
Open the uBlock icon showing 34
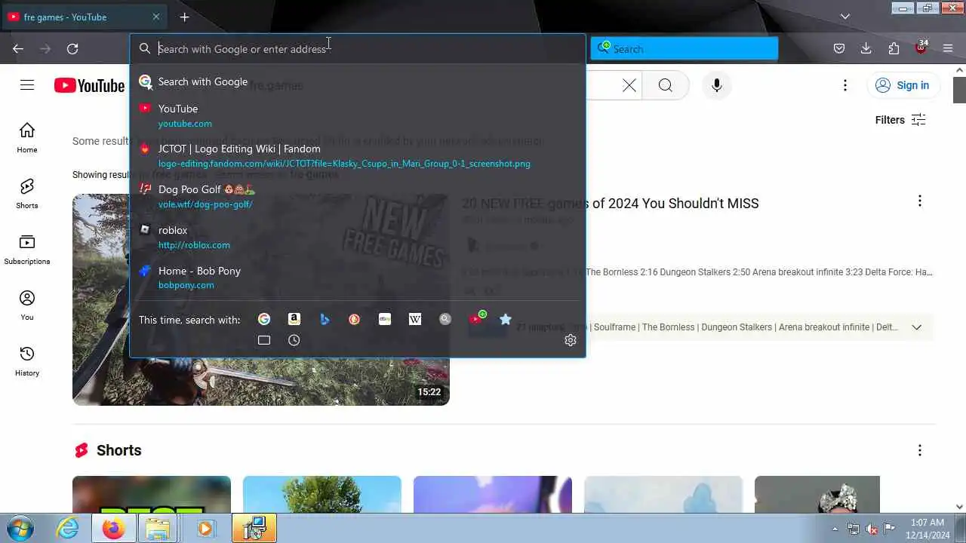pyautogui.click(x=921, y=48)
